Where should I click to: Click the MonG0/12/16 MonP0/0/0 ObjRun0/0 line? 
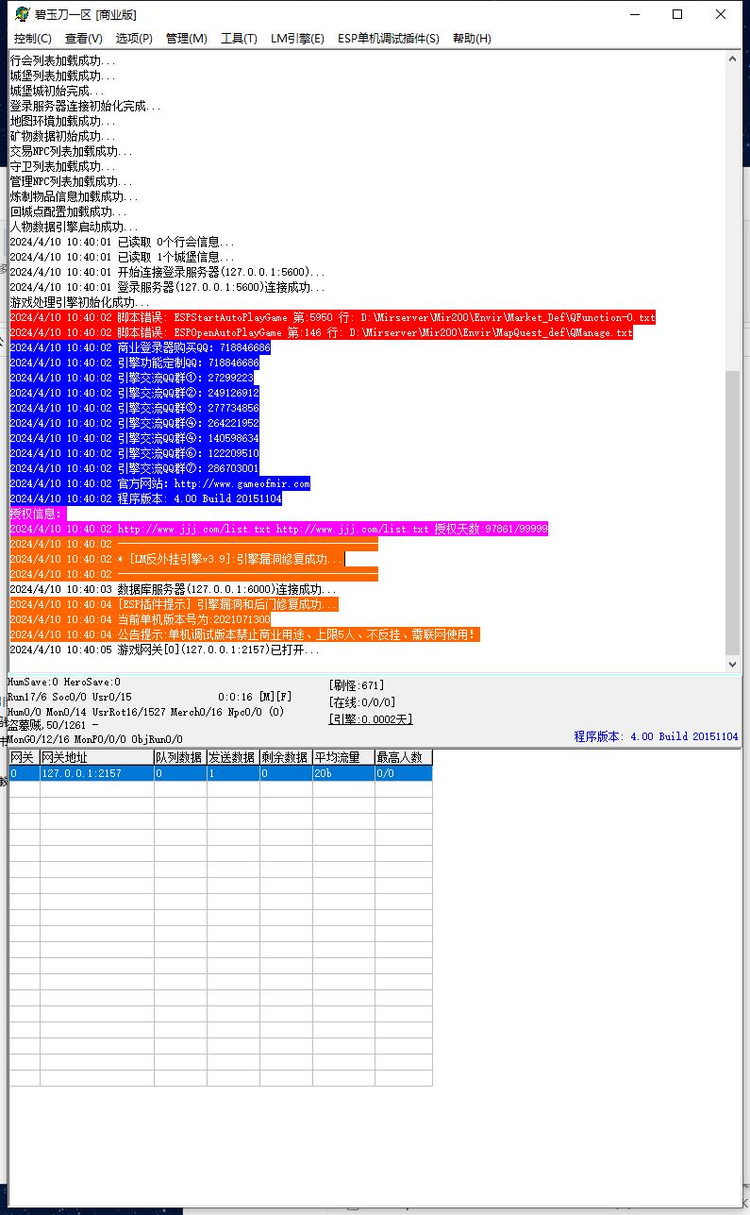(95, 739)
